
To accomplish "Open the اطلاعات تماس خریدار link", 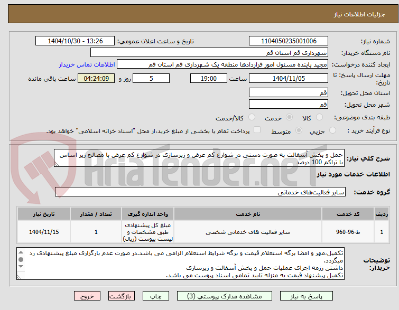I will tap(87, 64).
